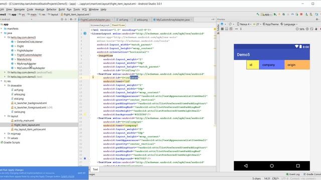Open the Language dropdown in Preview
The height and width of the screenshot is (180, 321).
click(289, 24)
